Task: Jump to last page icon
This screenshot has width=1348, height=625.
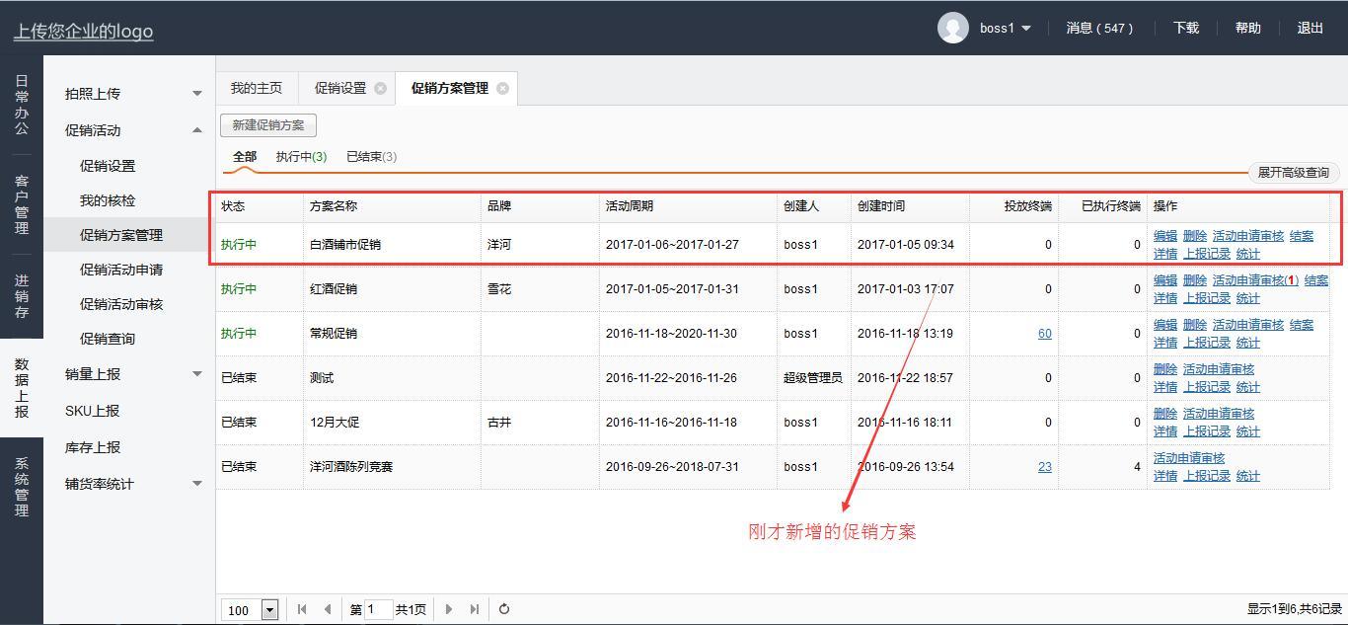Action: point(475,609)
